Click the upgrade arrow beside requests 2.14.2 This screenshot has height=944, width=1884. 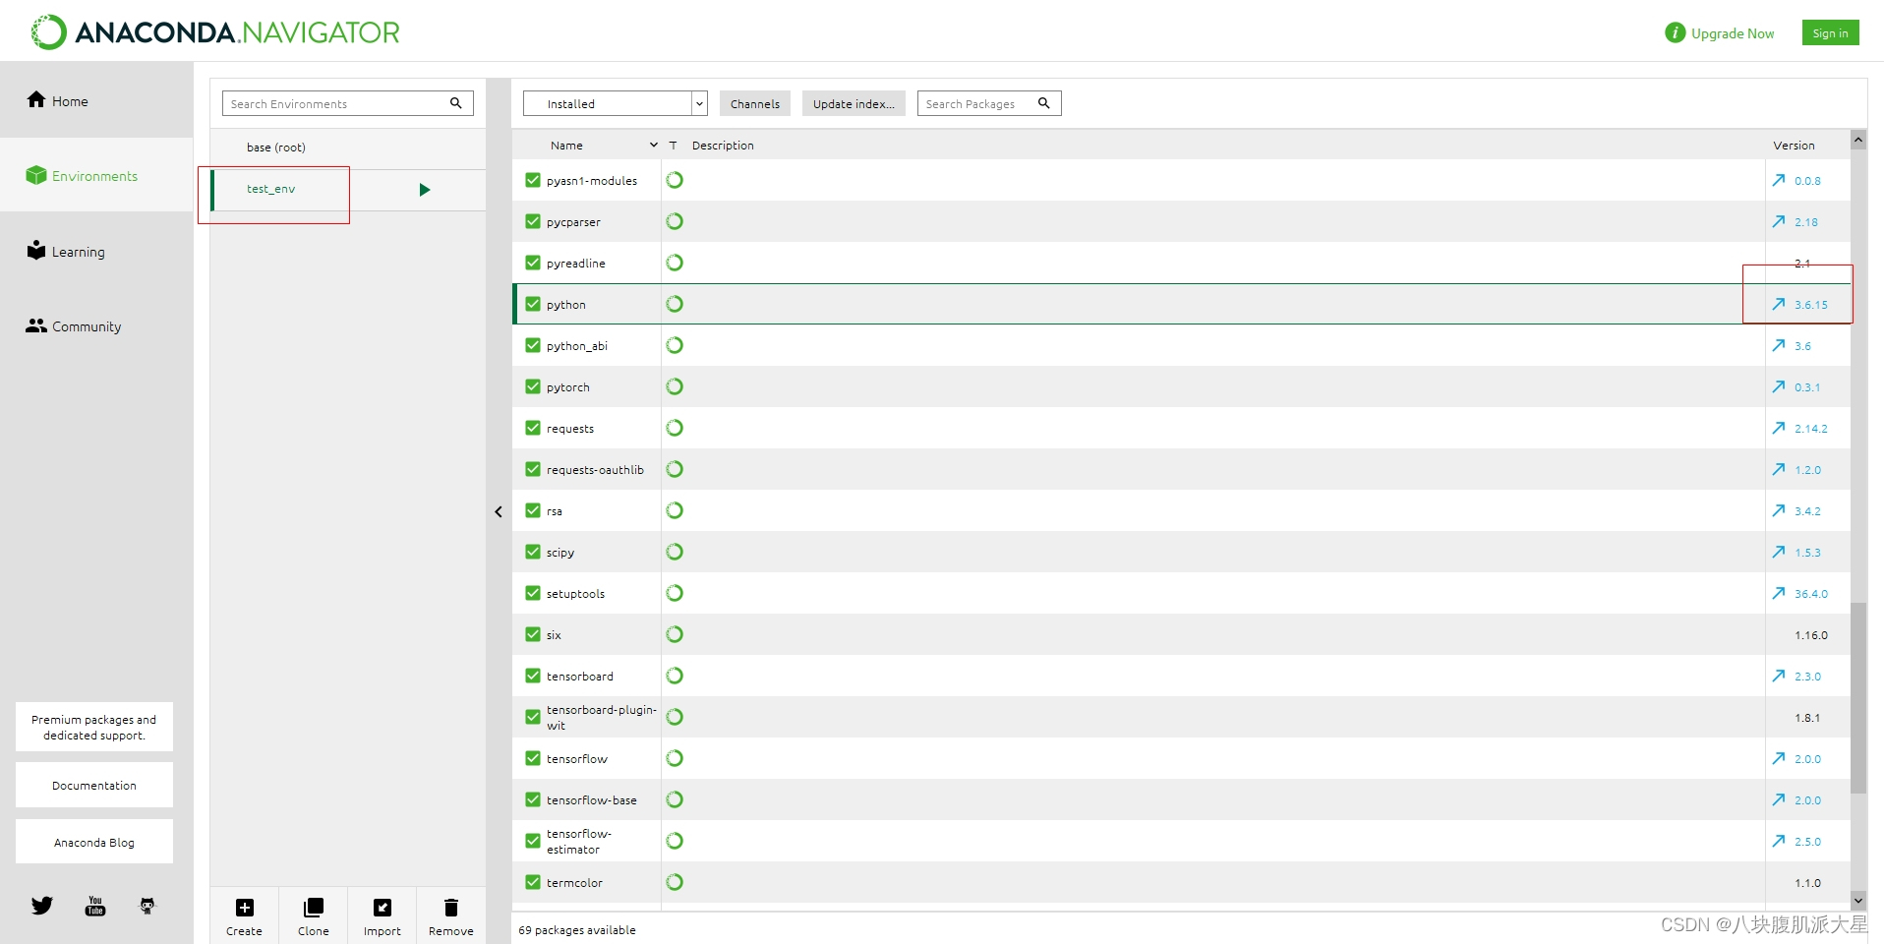click(1779, 428)
